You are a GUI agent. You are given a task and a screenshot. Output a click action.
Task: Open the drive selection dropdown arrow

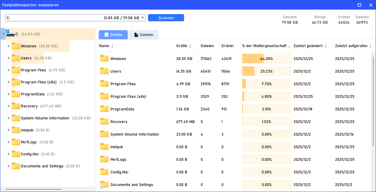point(143,18)
